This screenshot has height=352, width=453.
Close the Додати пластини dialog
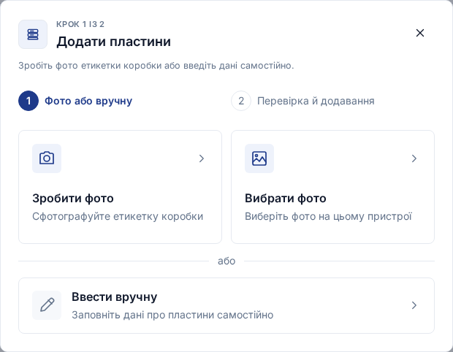420,33
